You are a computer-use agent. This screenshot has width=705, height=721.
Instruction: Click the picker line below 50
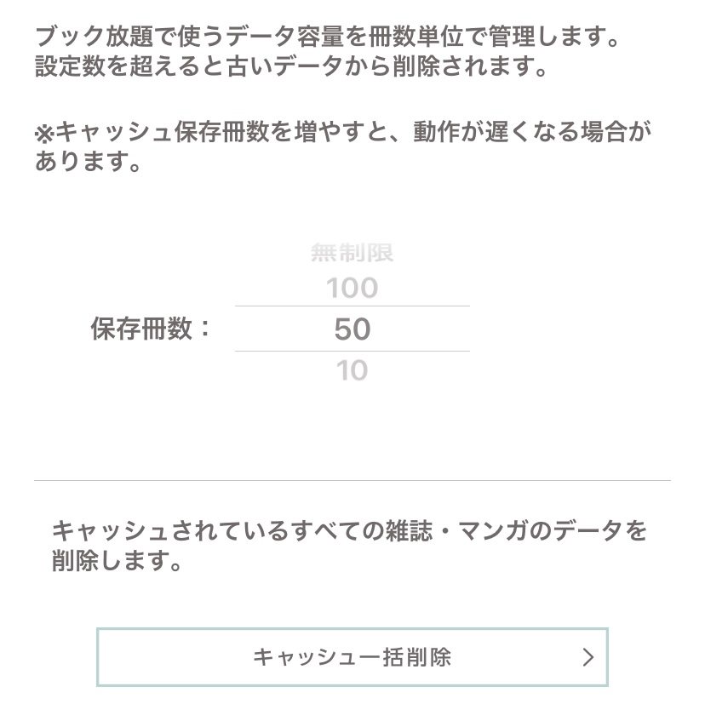[352, 352]
